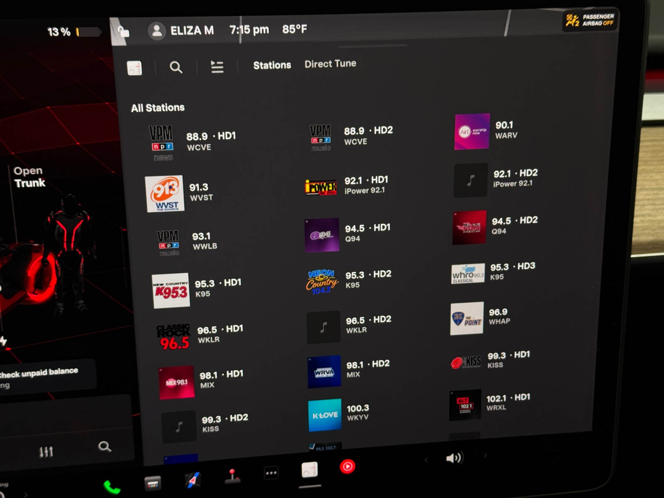This screenshot has width=664, height=498.
Task: Tap the volume speaker icon
Action: (454, 458)
